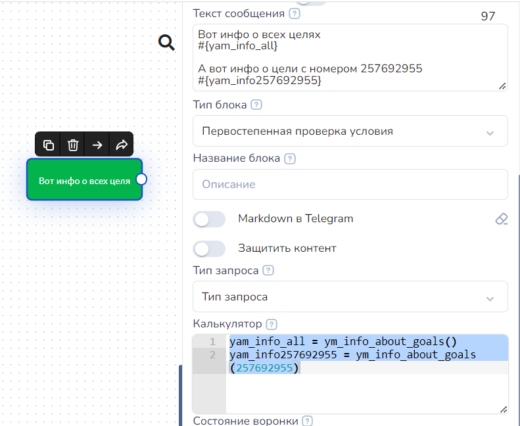Duplicate the block using the copy icon
Screen dimensions: 520x426
click(x=49, y=145)
